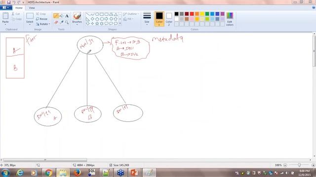Pick the yellow color swatch

pyautogui.click(x=202, y=14)
